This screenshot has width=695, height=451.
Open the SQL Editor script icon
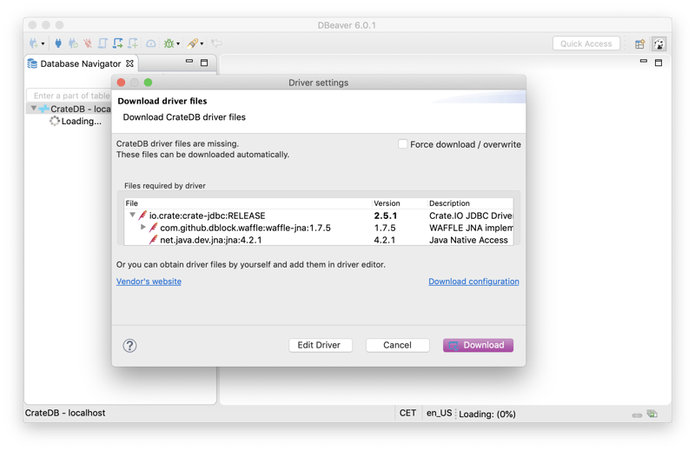coord(103,43)
